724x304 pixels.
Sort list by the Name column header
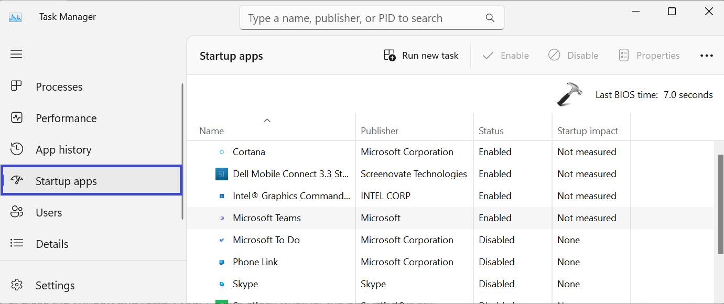(212, 131)
